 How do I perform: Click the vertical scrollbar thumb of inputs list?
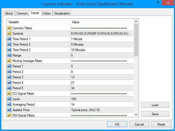tap(136, 40)
